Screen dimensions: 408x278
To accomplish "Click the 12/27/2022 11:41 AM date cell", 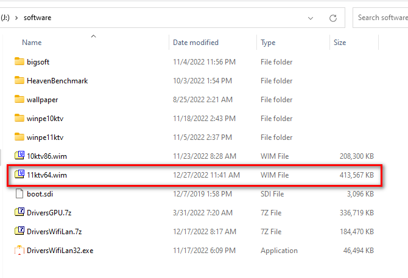I will click(206, 175).
